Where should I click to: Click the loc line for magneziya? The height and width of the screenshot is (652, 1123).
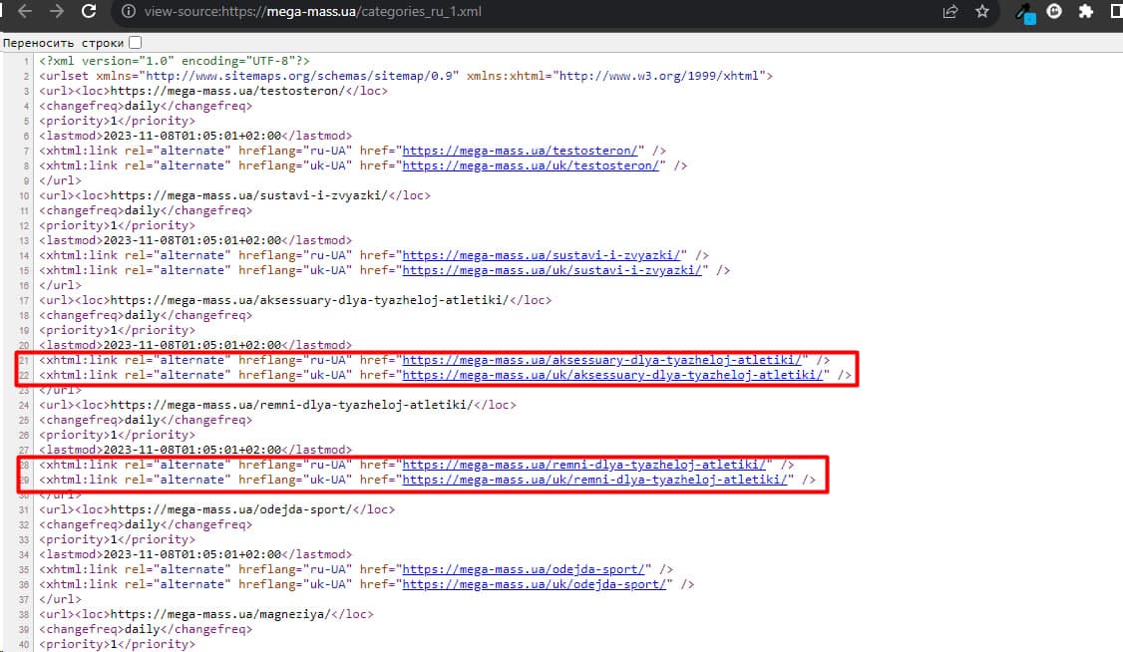pos(206,614)
